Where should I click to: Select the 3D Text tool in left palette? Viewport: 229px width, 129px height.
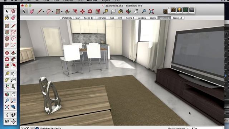click(x=13, y=86)
